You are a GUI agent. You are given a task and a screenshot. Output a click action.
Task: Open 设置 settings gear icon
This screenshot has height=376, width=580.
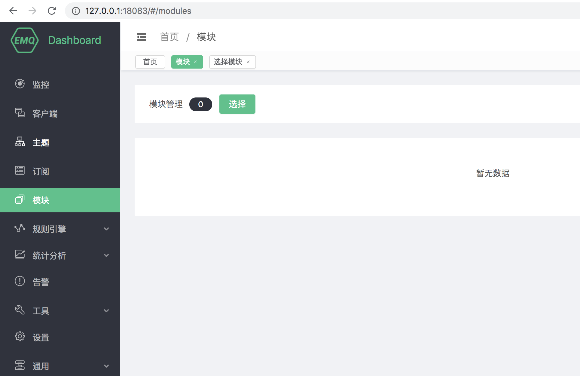coord(20,337)
